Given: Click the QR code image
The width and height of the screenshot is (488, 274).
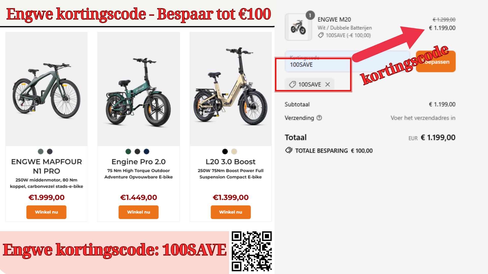Looking at the screenshot, I should [252, 251].
